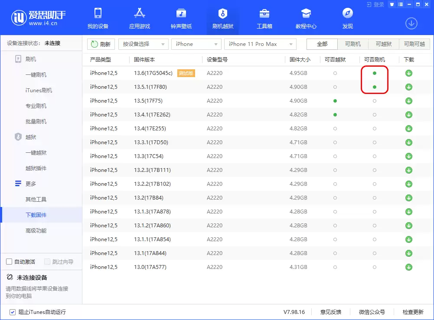Click the 产品类型 column header
The width and height of the screenshot is (434, 320).
(x=101, y=60)
